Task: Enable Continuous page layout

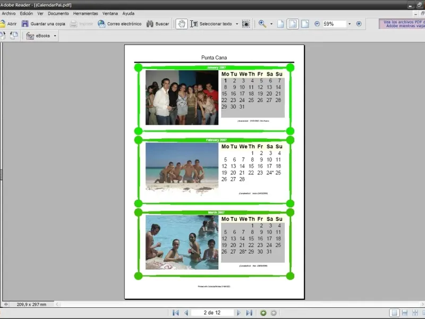Action: (405, 313)
